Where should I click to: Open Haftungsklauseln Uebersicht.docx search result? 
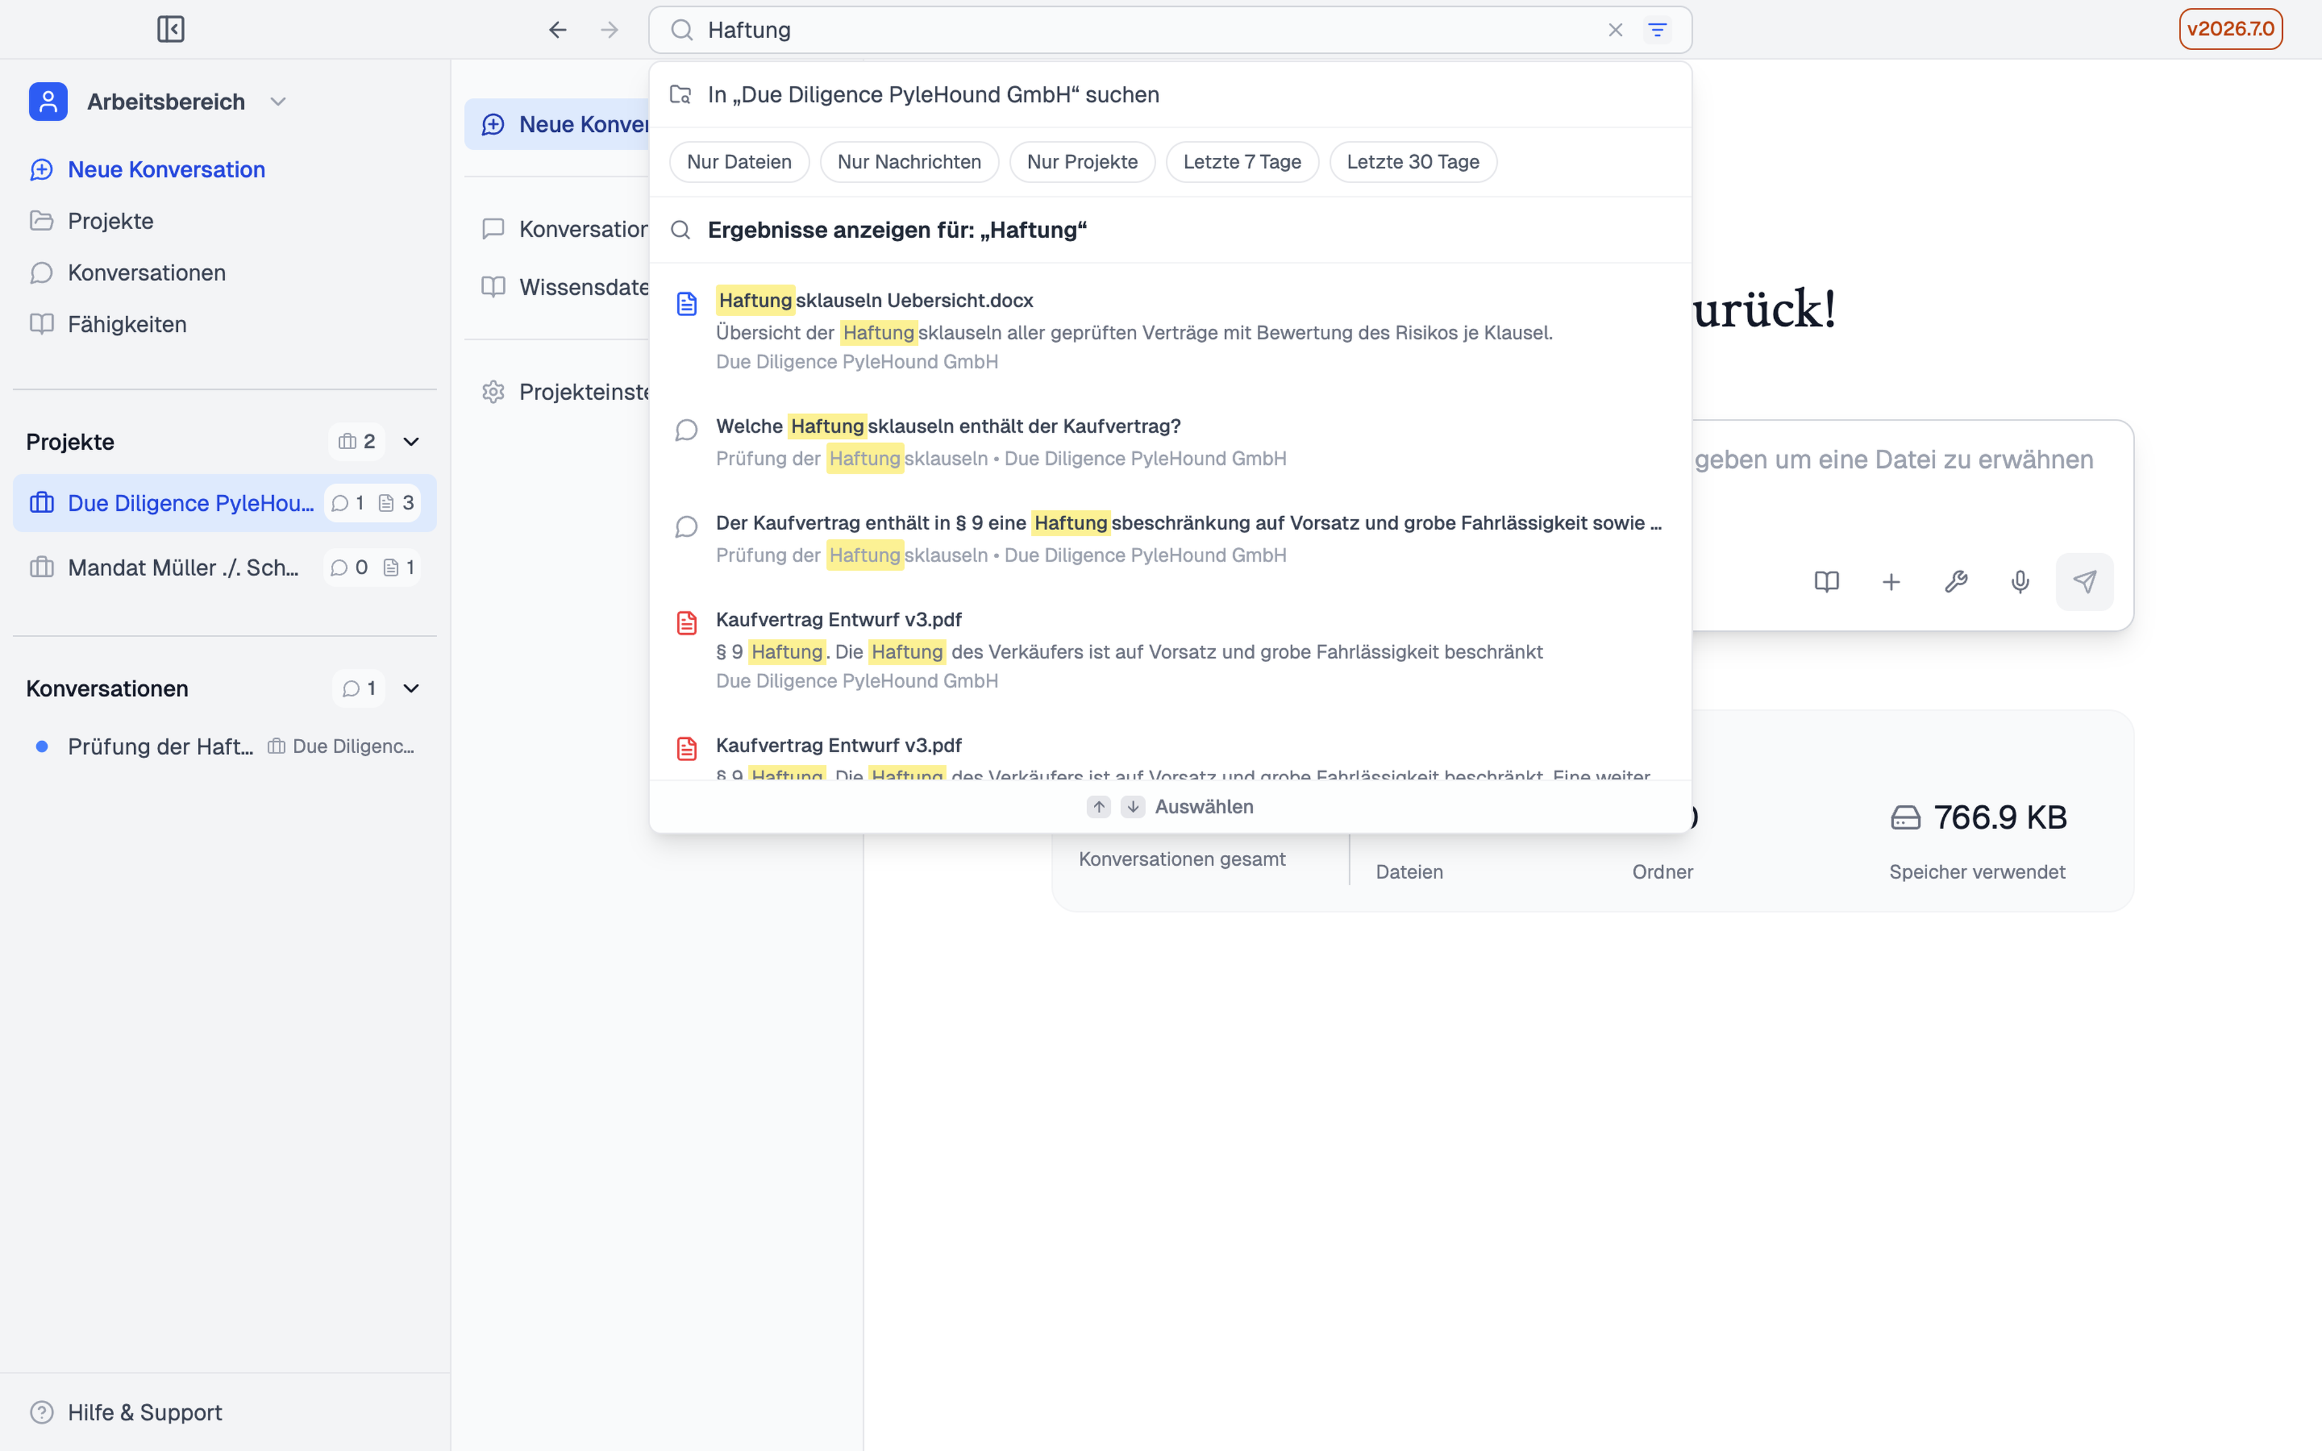coord(1169,330)
